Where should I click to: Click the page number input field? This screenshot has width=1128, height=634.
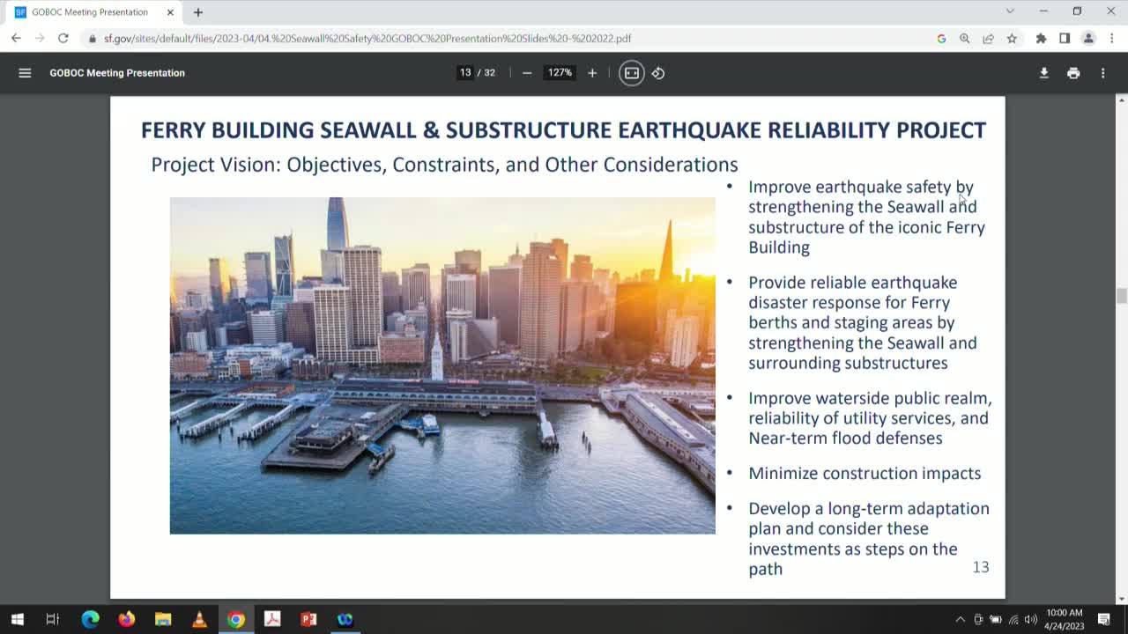(x=464, y=73)
